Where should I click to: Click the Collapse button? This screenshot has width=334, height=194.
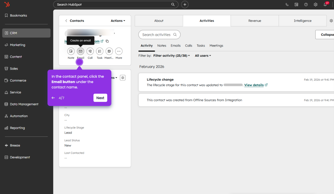point(325,35)
